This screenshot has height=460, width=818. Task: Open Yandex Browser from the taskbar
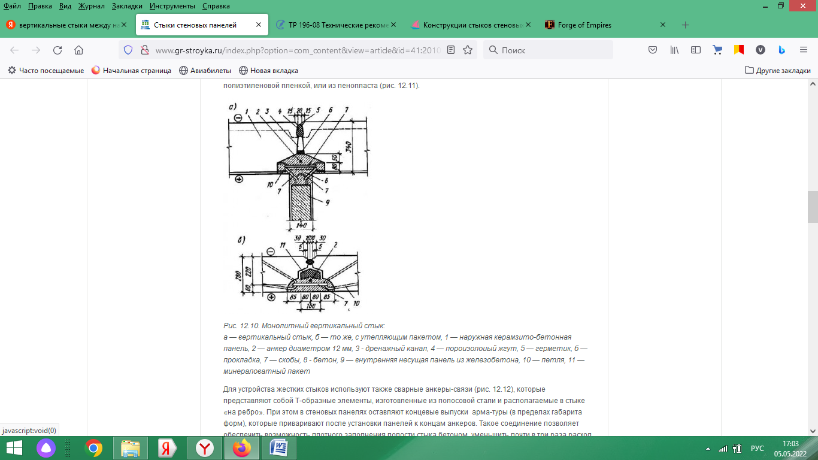(205, 448)
